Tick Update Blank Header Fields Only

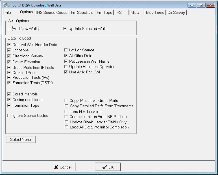(66, 122)
